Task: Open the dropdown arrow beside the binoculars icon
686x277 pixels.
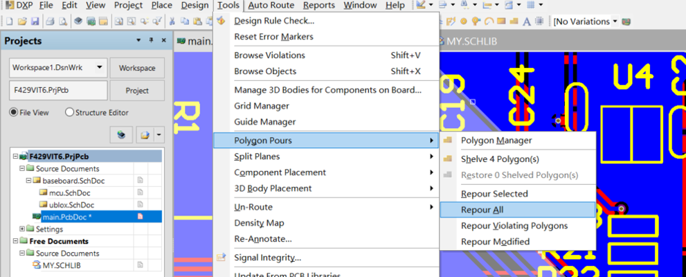Action: tap(474, 6)
